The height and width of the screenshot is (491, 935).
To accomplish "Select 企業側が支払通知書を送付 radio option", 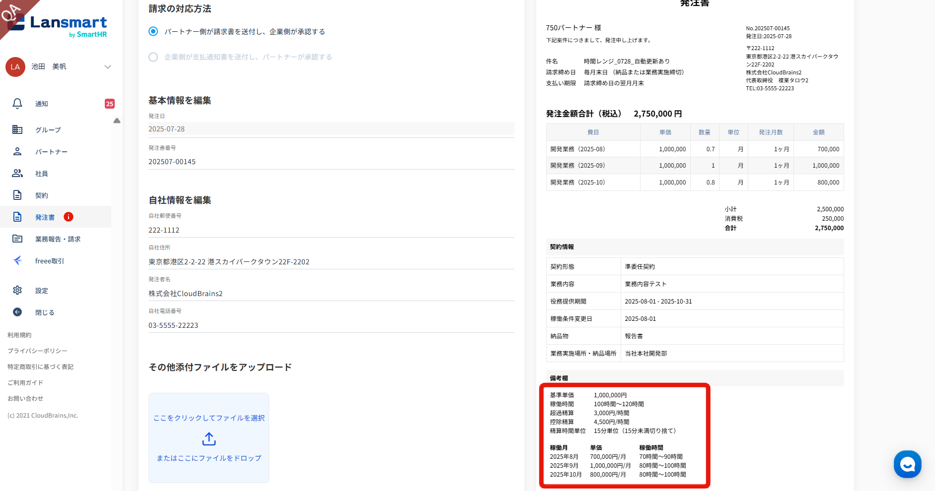I will coord(153,57).
